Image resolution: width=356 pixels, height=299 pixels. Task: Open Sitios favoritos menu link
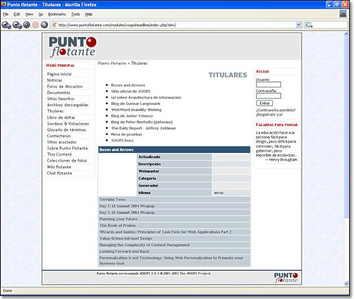(61, 99)
